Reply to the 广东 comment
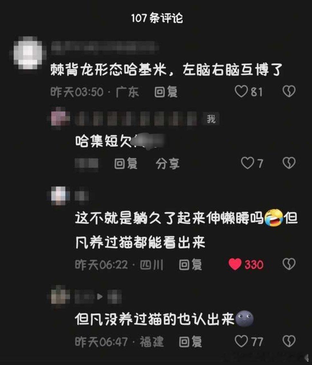Viewport: 312px width, 365px height. coord(166,92)
